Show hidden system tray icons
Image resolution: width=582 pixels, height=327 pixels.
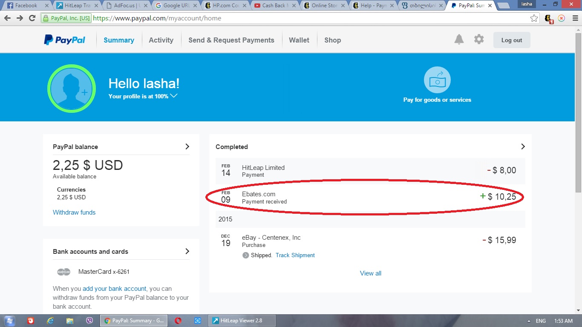click(529, 321)
